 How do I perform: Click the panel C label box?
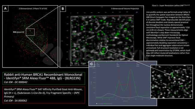tap(91, 64)
